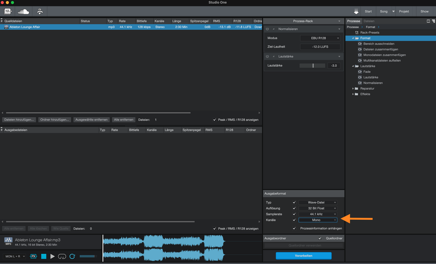Open the 44.1 kHz samplerate dropdown
Screen dimensions: 436x264
(318, 214)
